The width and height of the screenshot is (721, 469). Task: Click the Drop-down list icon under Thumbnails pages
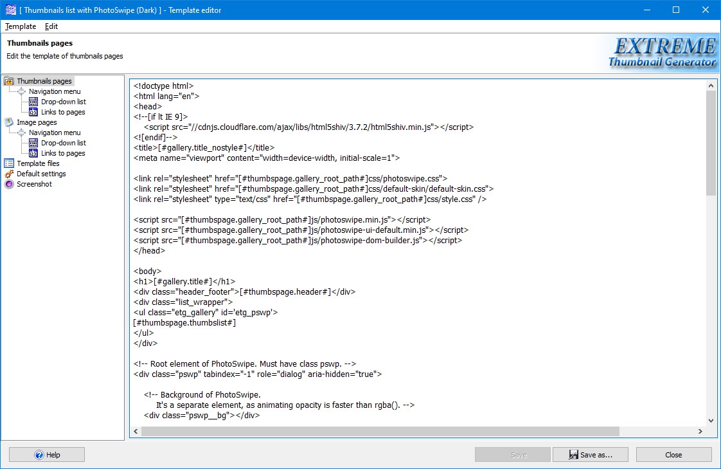[33, 102]
